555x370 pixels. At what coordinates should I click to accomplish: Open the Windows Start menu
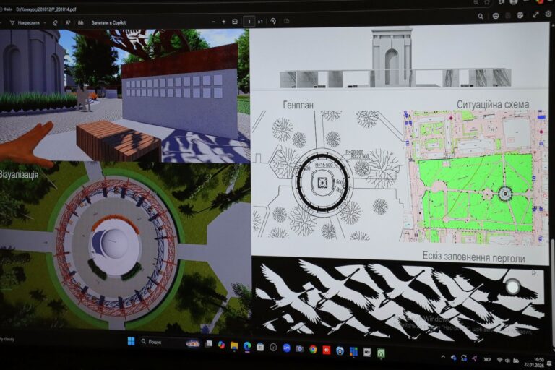pos(131,340)
